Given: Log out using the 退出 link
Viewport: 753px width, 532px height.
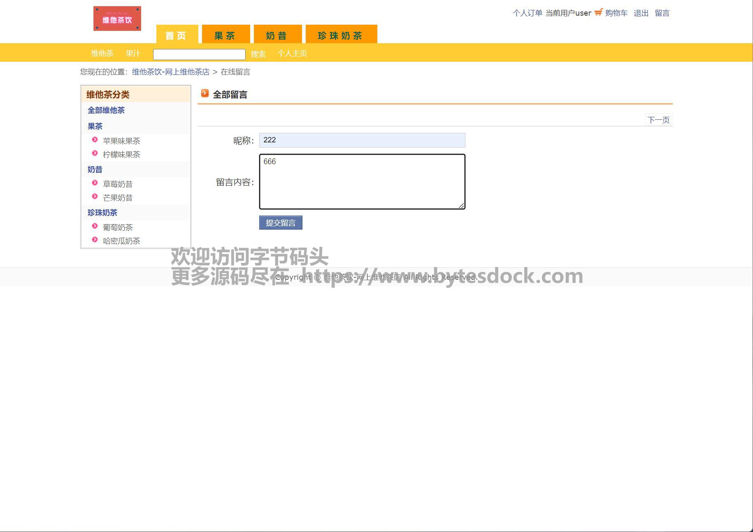Looking at the screenshot, I should click(641, 13).
